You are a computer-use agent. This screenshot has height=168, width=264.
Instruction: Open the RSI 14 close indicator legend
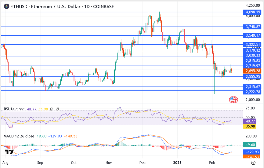click(x=14, y=109)
